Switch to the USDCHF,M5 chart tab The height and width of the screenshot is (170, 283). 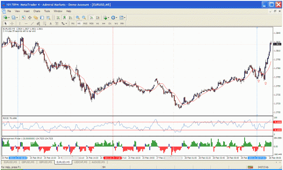(81, 162)
